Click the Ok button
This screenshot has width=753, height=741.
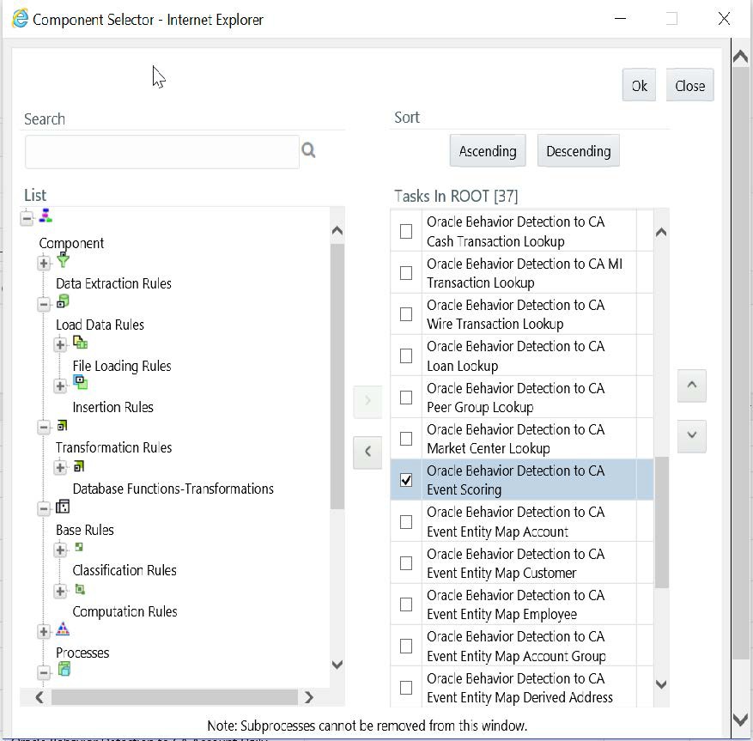[x=639, y=86]
